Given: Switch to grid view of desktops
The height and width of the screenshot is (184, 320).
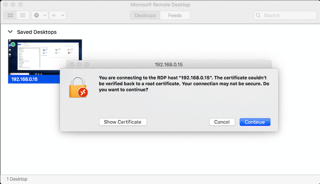Looking at the screenshot, I should pos(10,15).
